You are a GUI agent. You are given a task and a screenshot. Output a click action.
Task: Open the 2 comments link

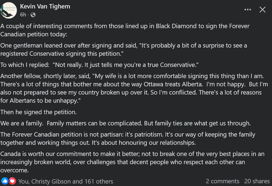click(222, 181)
